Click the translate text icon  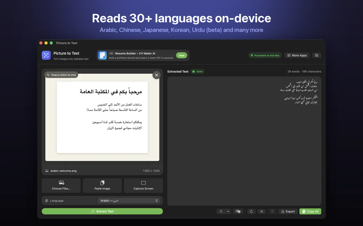pyautogui.click(x=238, y=211)
